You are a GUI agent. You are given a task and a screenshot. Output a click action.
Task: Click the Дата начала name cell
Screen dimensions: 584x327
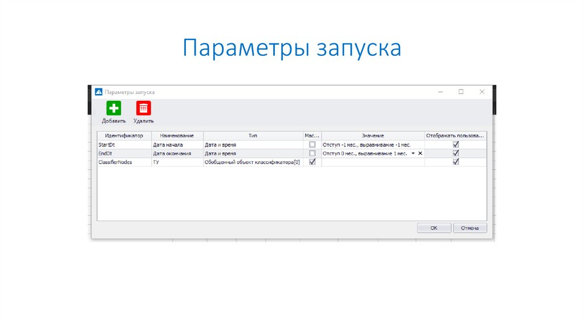(x=177, y=145)
